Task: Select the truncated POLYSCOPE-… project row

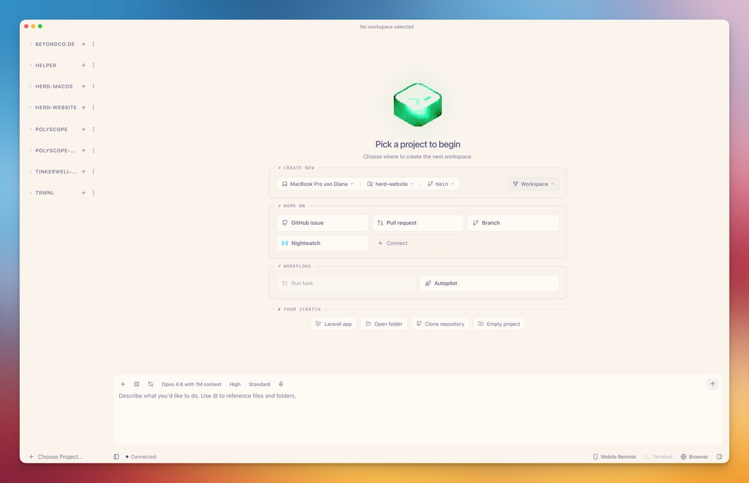Action: click(55, 150)
